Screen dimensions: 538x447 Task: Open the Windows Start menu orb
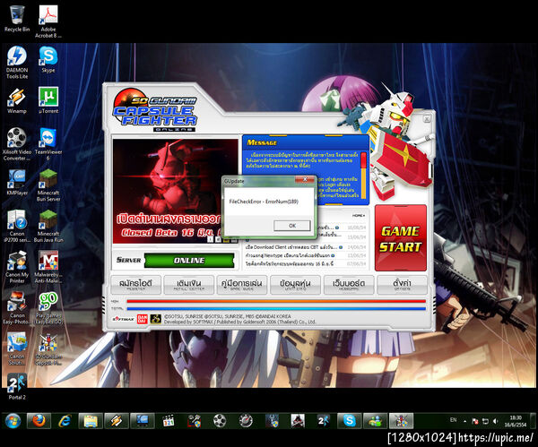(13, 421)
